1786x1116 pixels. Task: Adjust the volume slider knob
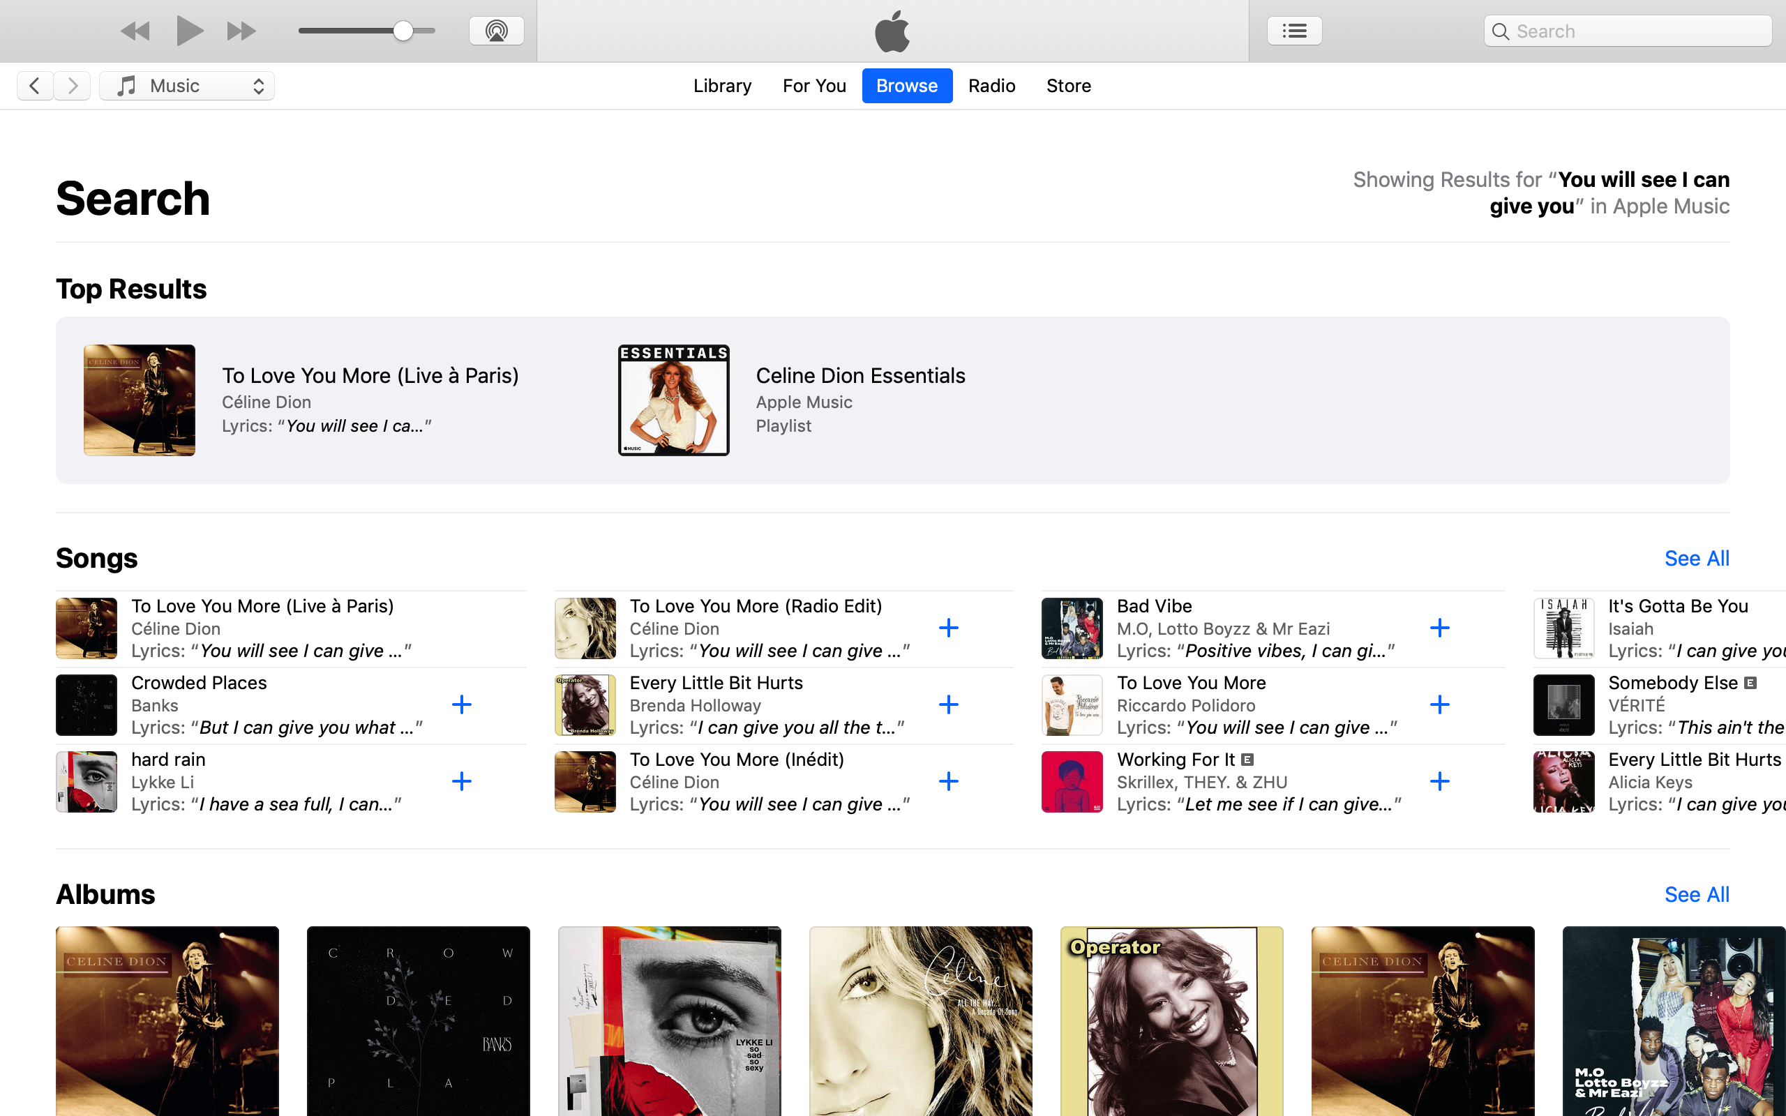(x=403, y=31)
